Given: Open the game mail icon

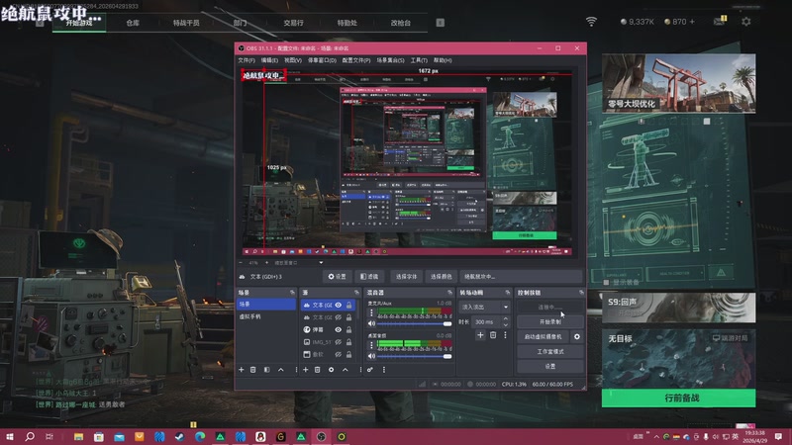Looking at the screenshot, I should pyautogui.click(x=720, y=21).
